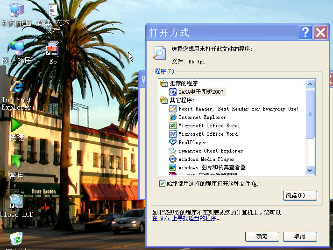Click the help question mark button

[x=305, y=33]
